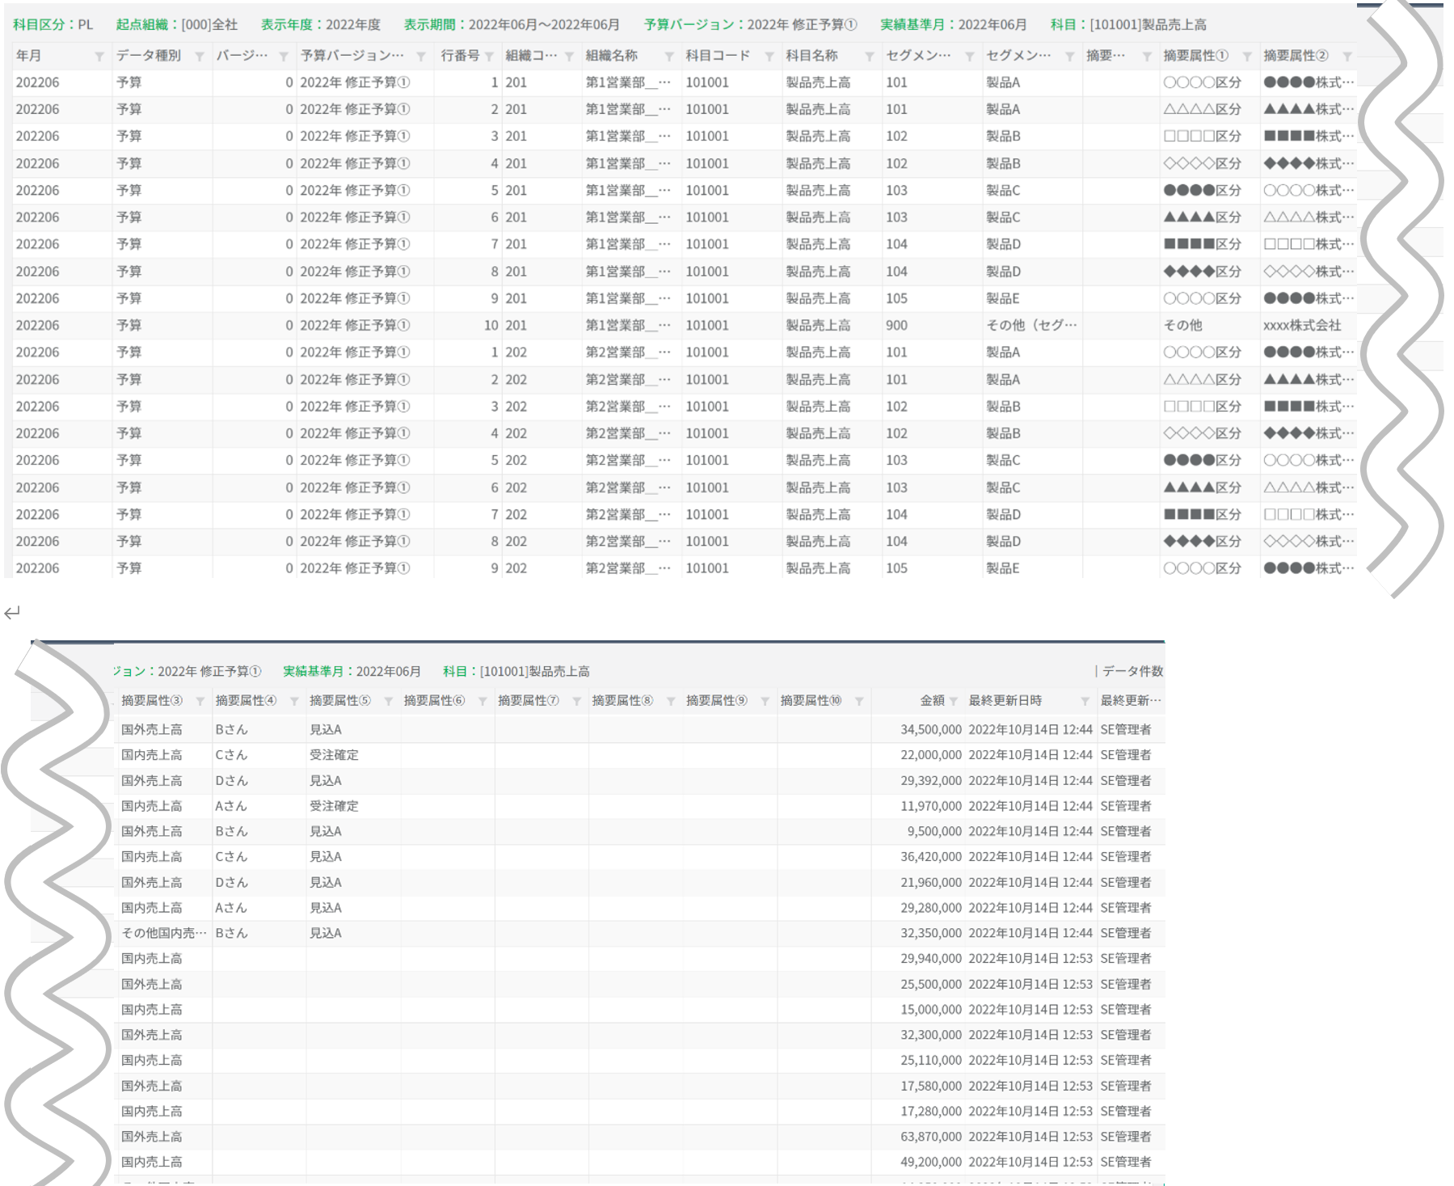Open 摘要属性⑩ column filter dropdown

pos(859,701)
